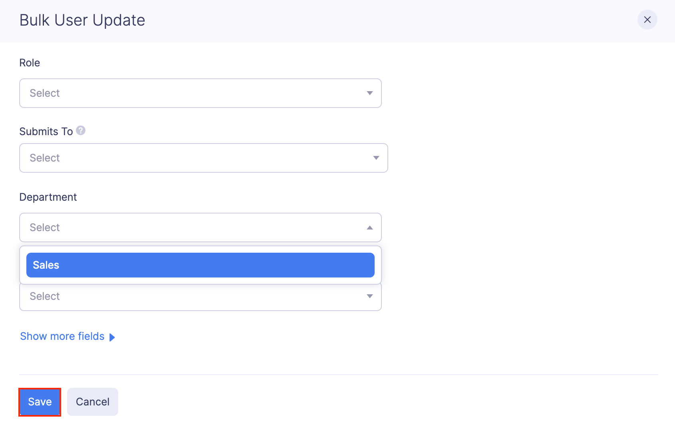Screen dimensions: 675x427
Task: Choose Sales from the Department list
Action: tap(200, 265)
